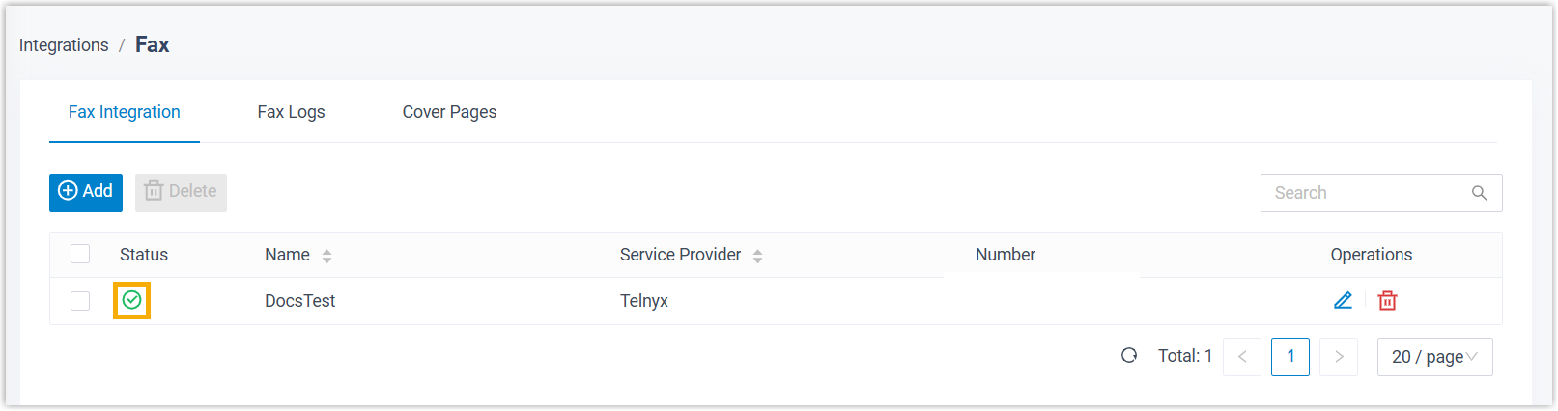
Task: Click the green status check icon
Action: coord(132,300)
